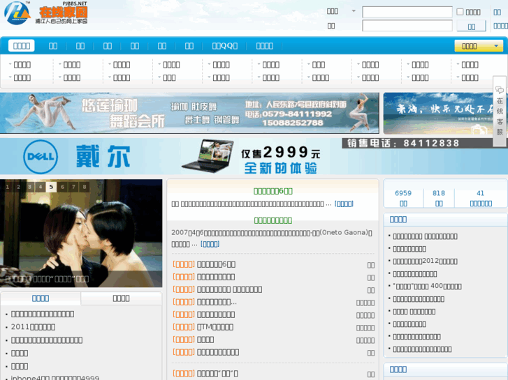Open the right sidebar item containing 400
This screenshot has width=508, height=380.
tap(427, 286)
